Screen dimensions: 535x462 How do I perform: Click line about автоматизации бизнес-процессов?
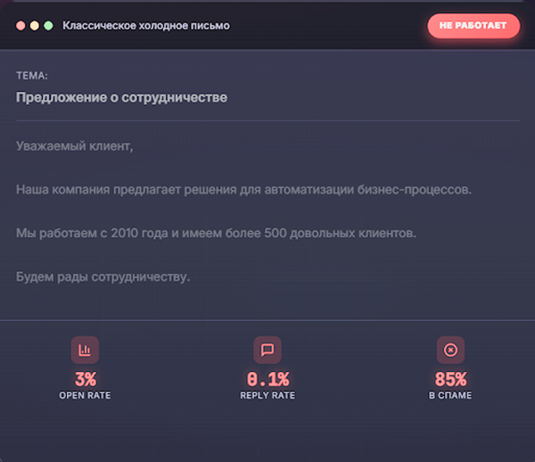(x=243, y=189)
